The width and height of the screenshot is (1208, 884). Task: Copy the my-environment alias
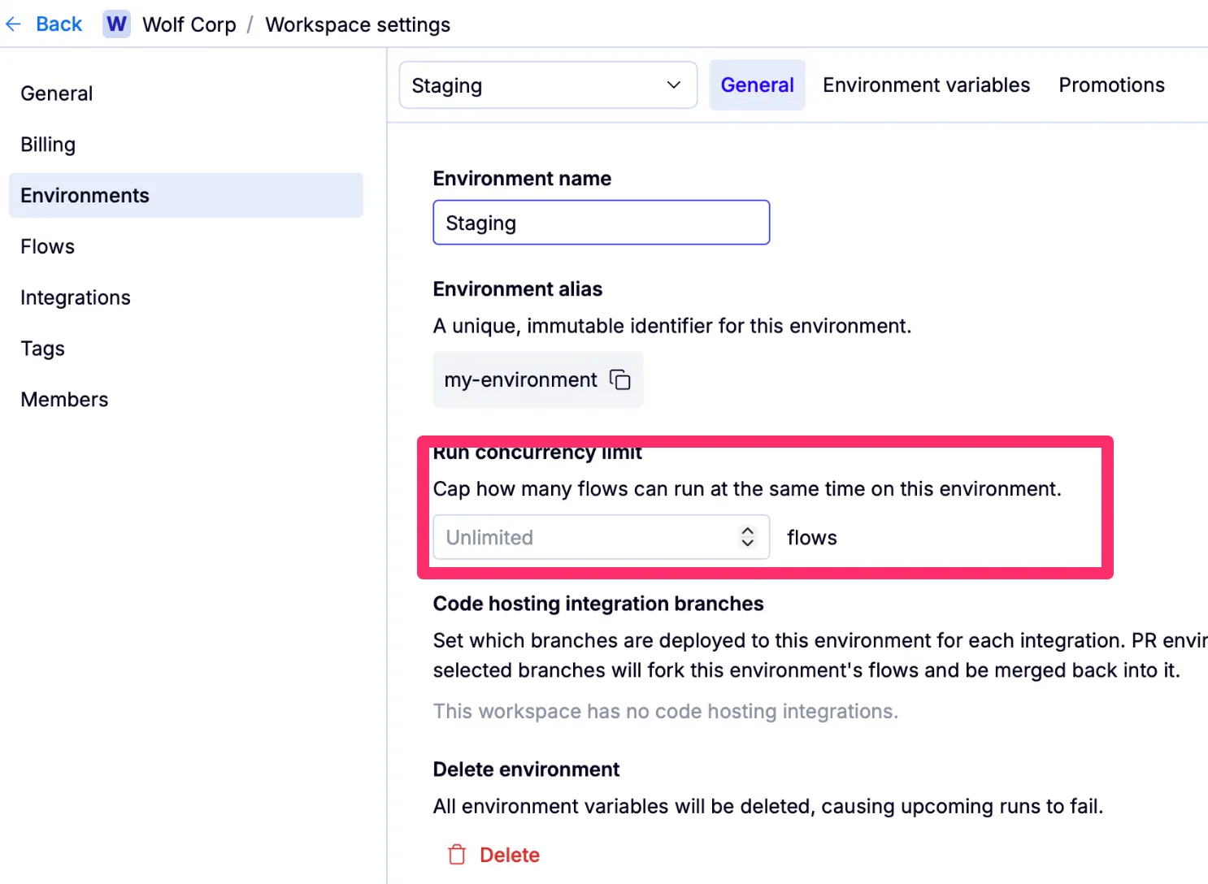click(x=620, y=380)
